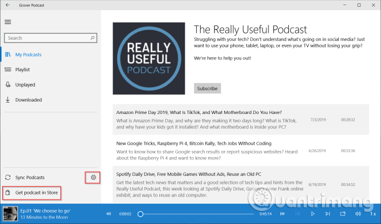Open the Amazon Prime Day 2019 episode
This screenshot has height=224, width=381.
click(x=241, y=120)
